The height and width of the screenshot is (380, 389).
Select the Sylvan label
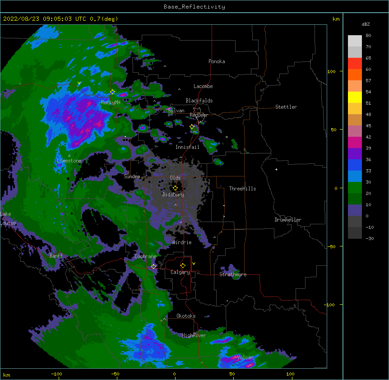coord(176,111)
